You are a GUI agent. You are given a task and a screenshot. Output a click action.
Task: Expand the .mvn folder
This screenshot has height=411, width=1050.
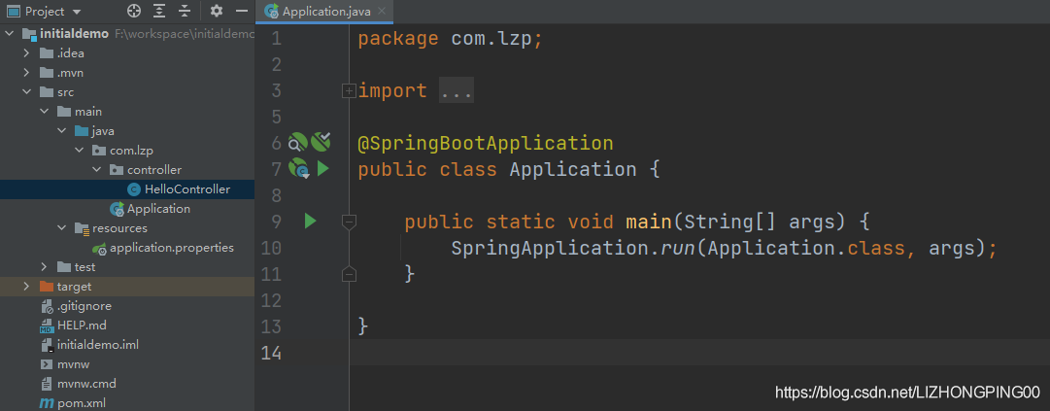pyautogui.click(x=26, y=72)
